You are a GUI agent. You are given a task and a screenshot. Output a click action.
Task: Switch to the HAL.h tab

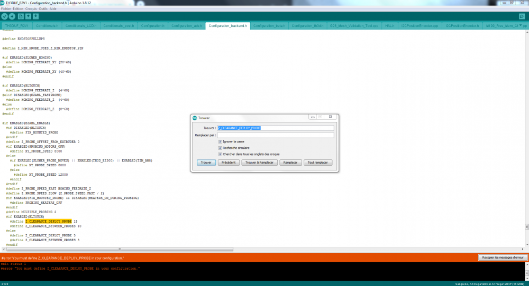(390, 25)
